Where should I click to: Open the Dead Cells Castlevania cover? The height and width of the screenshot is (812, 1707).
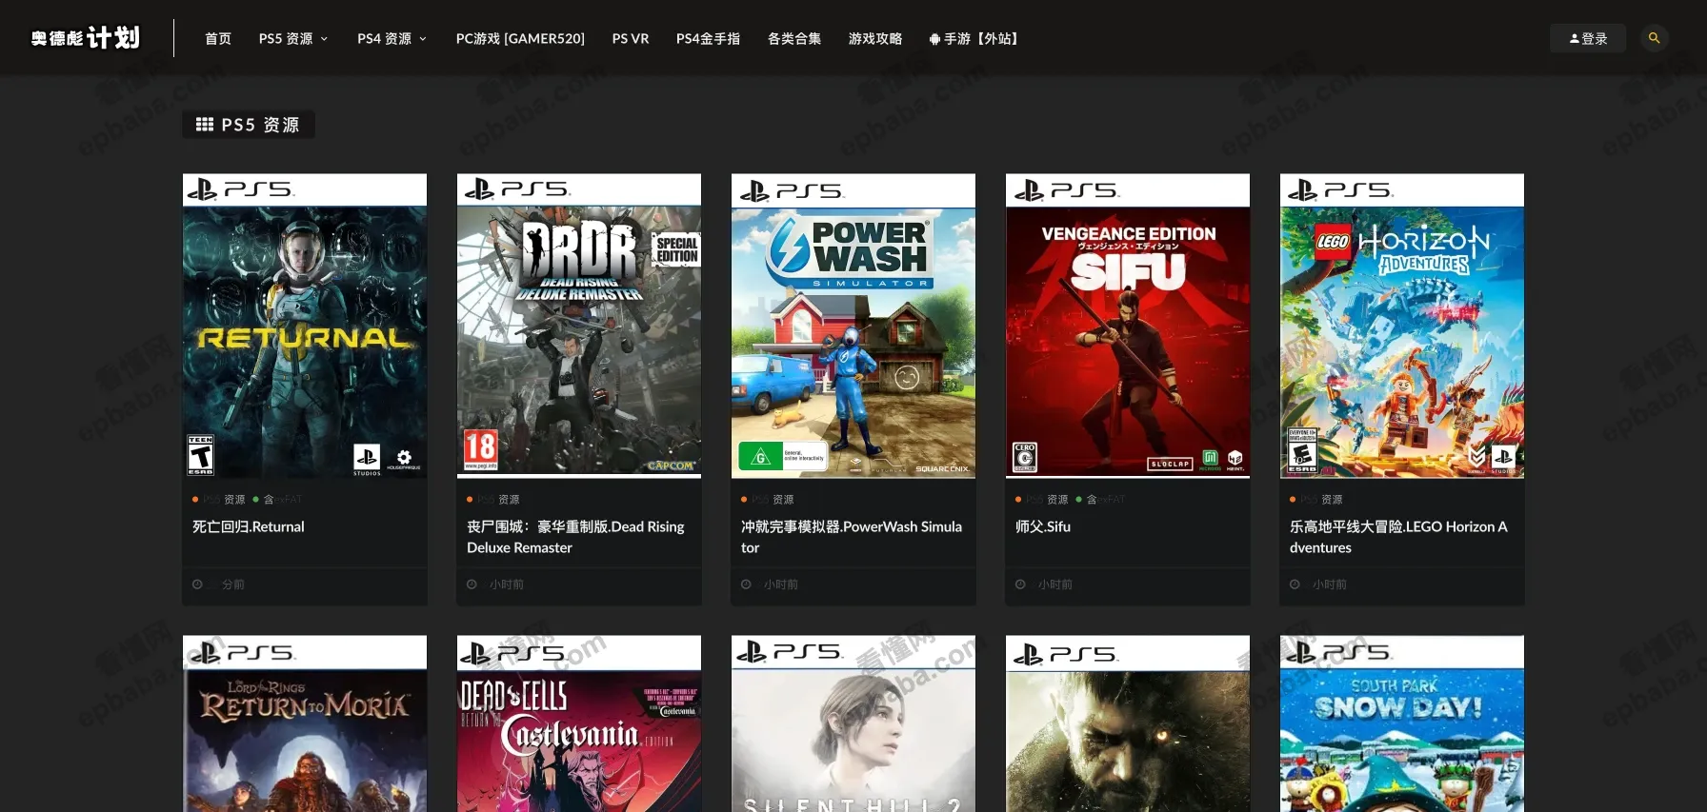[579, 723]
